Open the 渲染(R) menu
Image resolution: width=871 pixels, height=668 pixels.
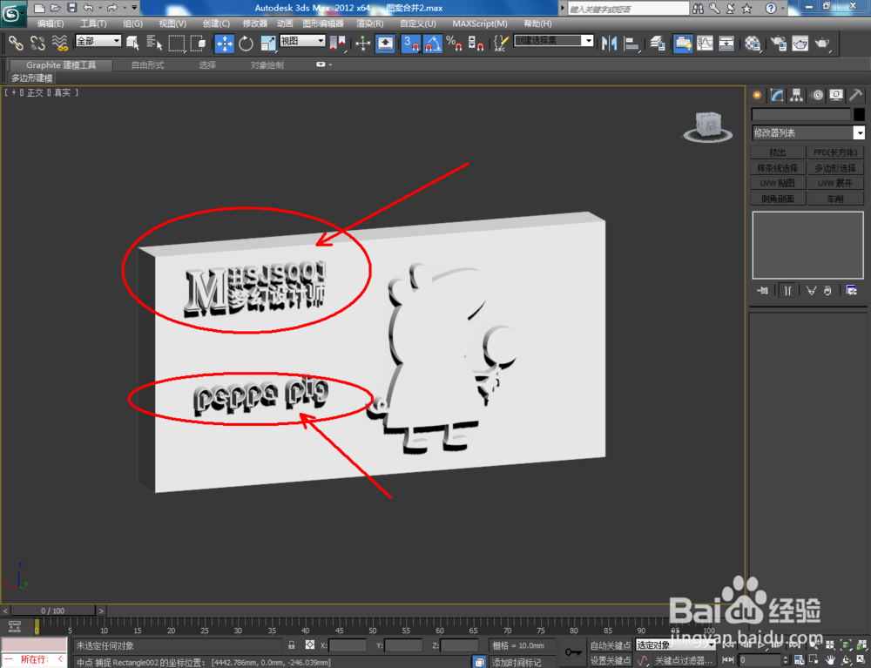click(x=370, y=24)
